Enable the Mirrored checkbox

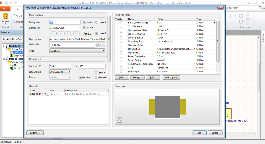96,77
